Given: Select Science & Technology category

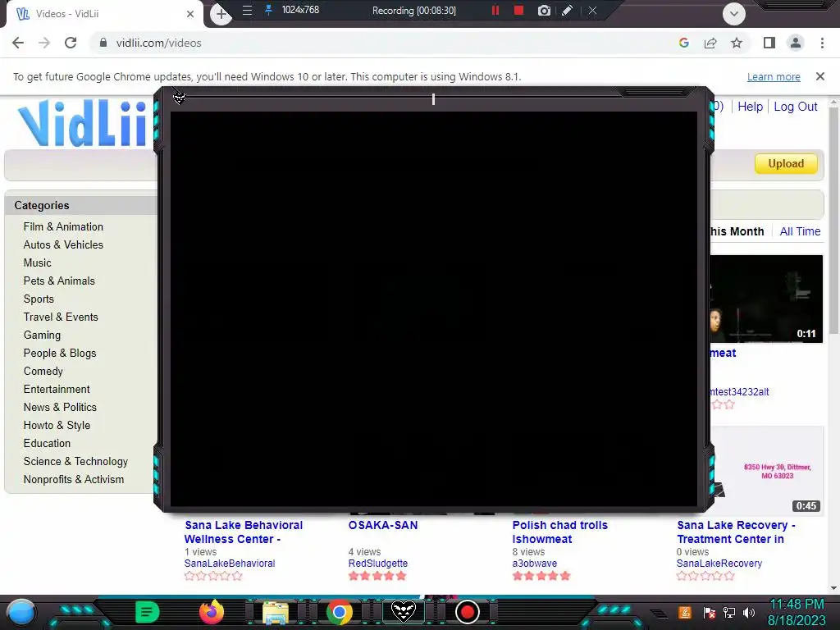Looking at the screenshot, I should tap(75, 461).
